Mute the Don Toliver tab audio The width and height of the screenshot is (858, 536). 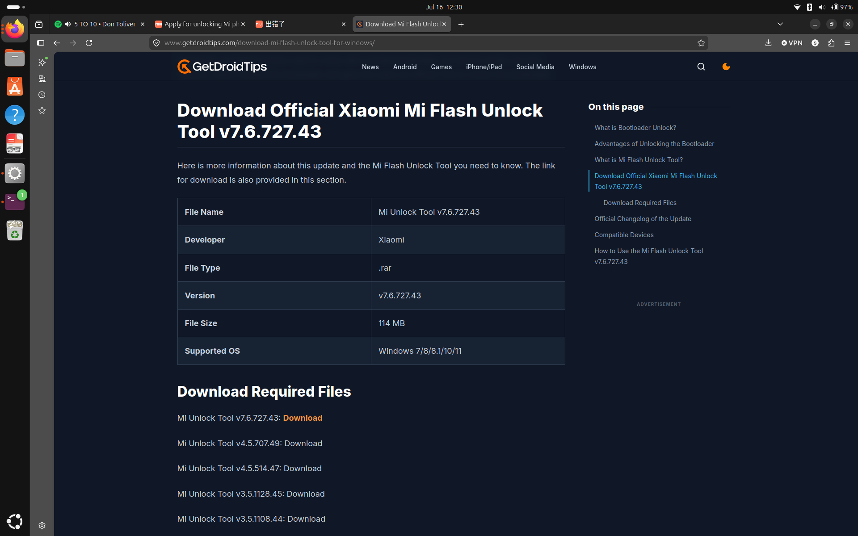pos(68,24)
